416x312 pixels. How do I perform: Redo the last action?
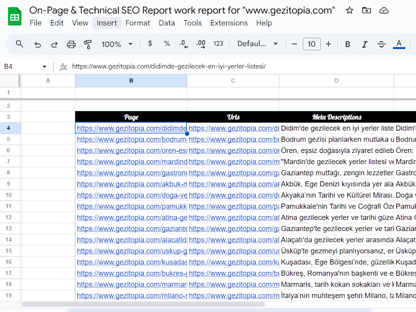pos(55,44)
